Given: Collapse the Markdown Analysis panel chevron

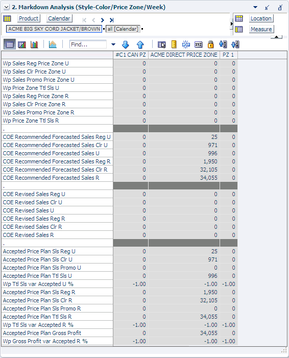Looking at the screenshot, I should [x=7, y=7].
